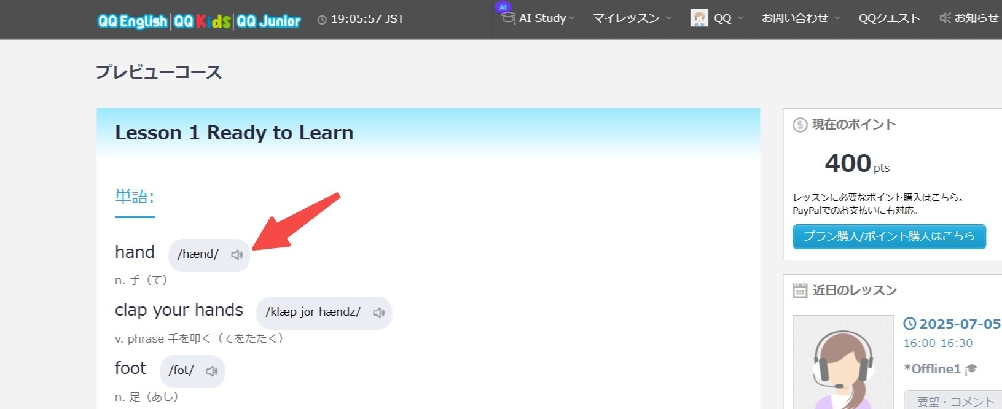Expand the お問い合わせ dropdown menu
The height and width of the screenshot is (409, 1002).
point(800,18)
